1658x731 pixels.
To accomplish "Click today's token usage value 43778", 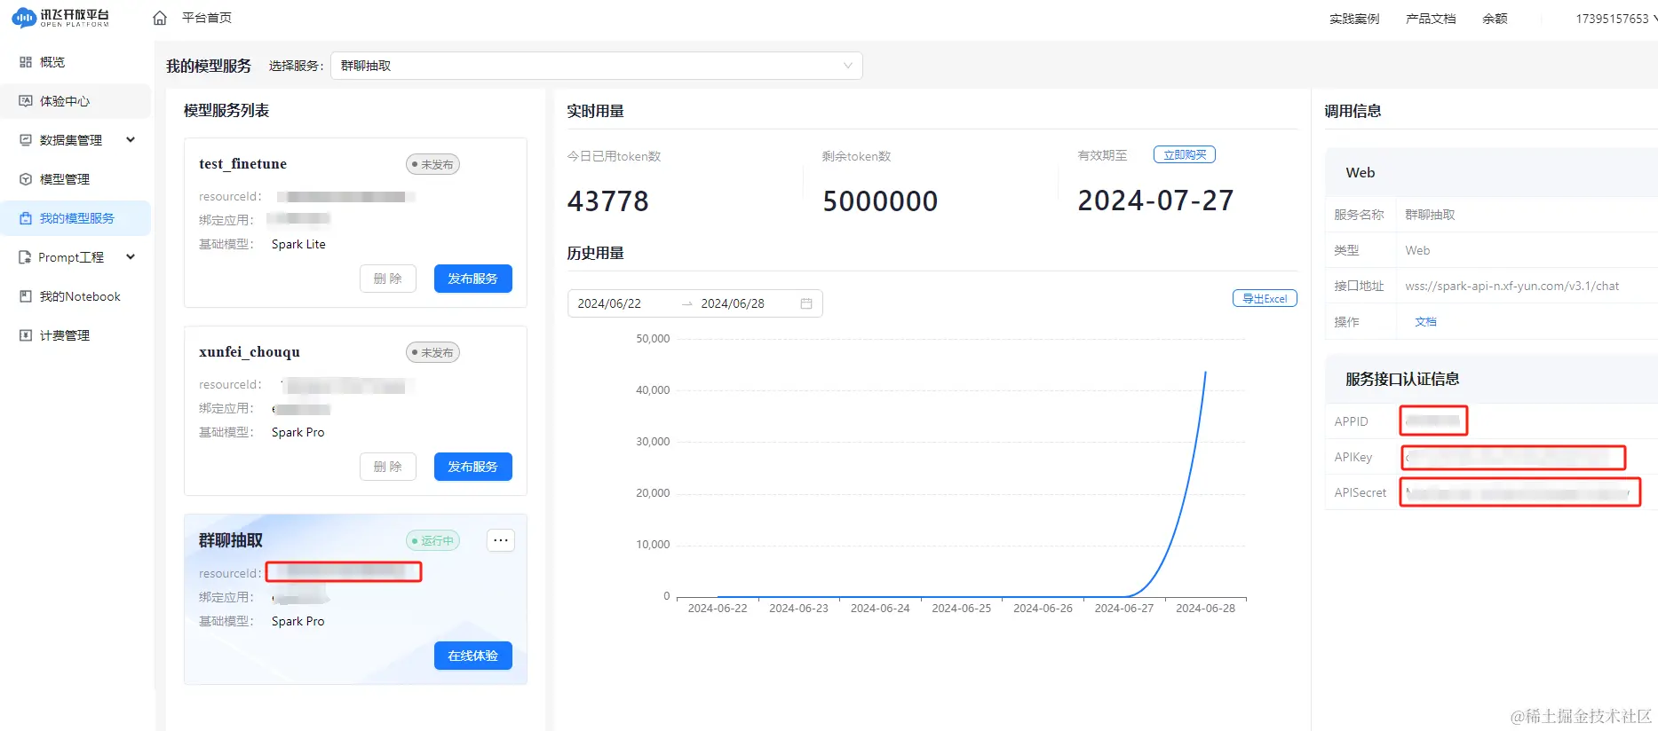I will pos(608,201).
